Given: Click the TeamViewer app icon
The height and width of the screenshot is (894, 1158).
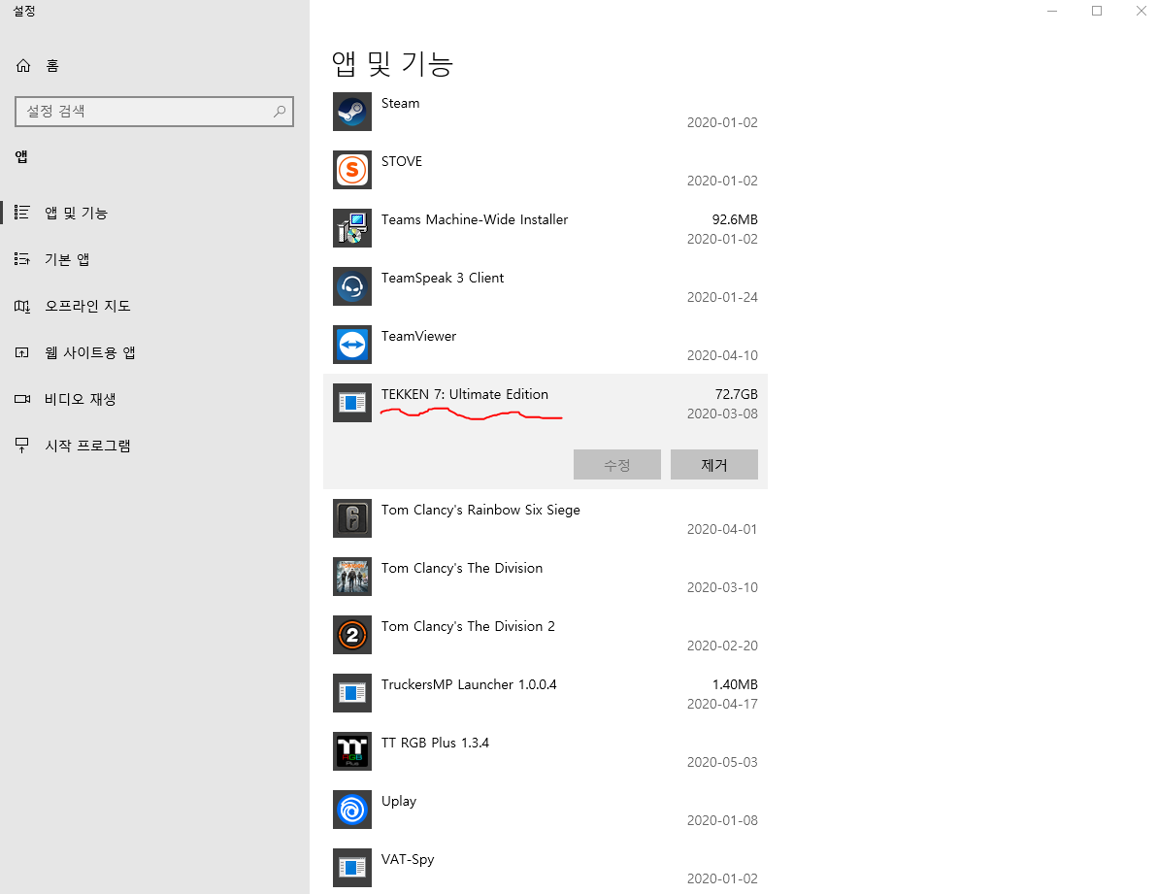Looking at the screenshot, I should tap(352, 345).
